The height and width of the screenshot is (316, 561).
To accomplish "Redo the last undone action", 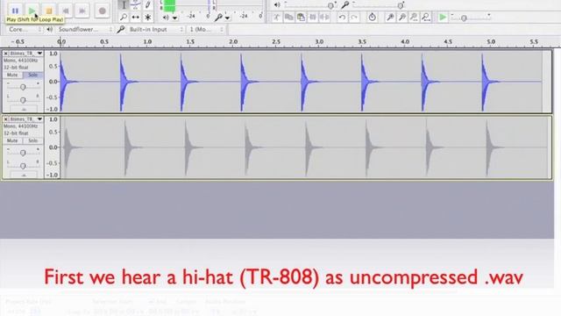I will coord(354,17).
